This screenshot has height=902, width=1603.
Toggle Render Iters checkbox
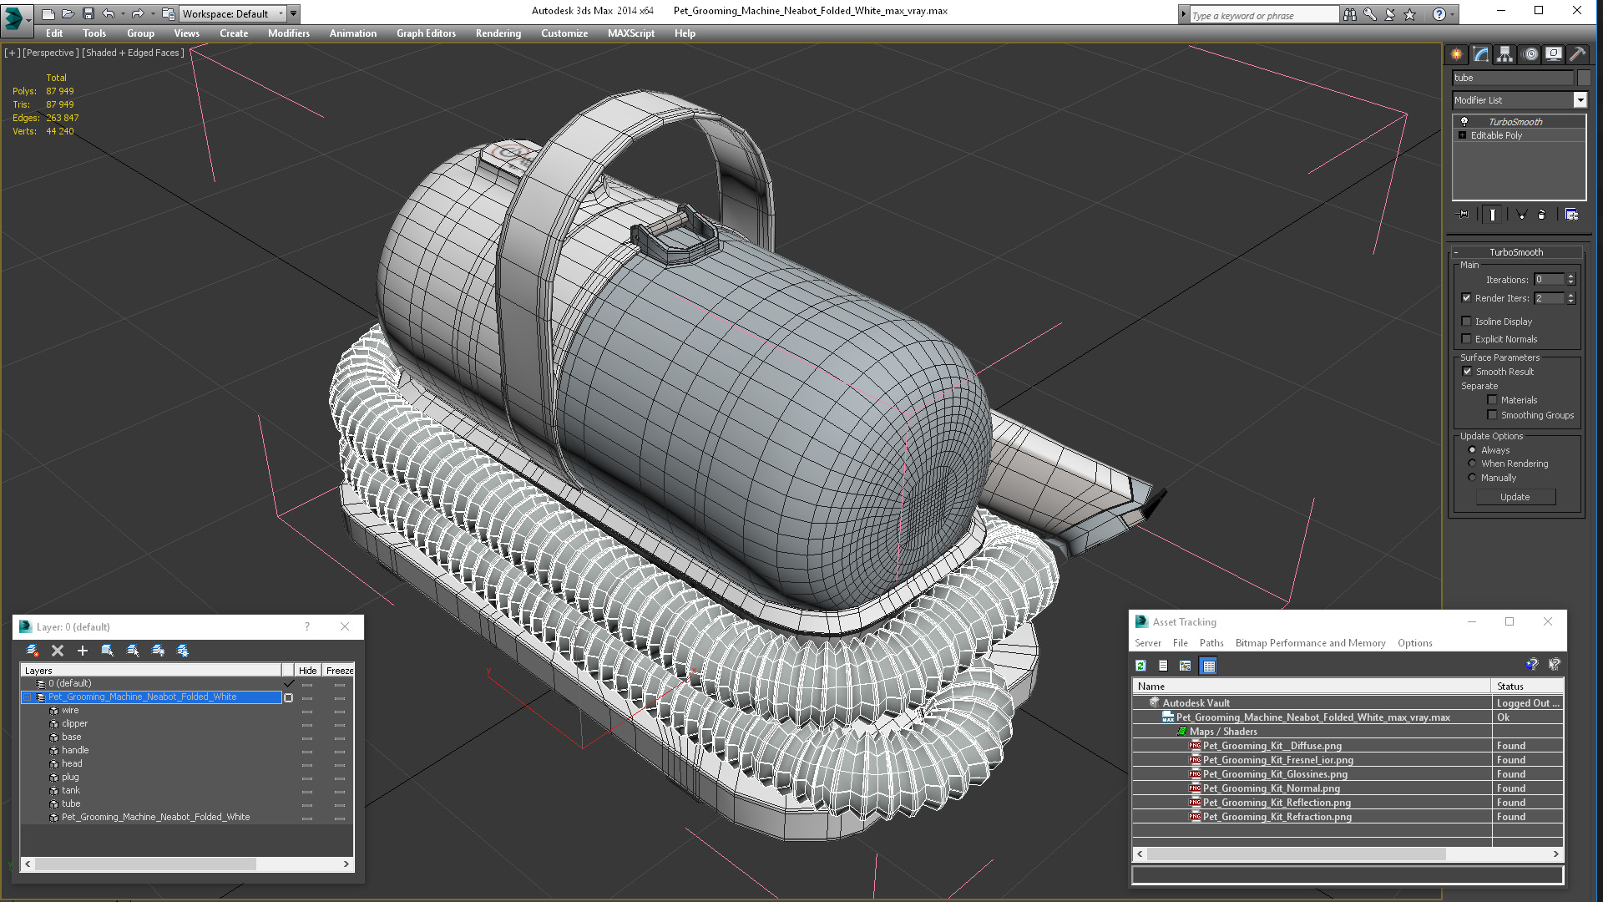tap(1467, 298)
